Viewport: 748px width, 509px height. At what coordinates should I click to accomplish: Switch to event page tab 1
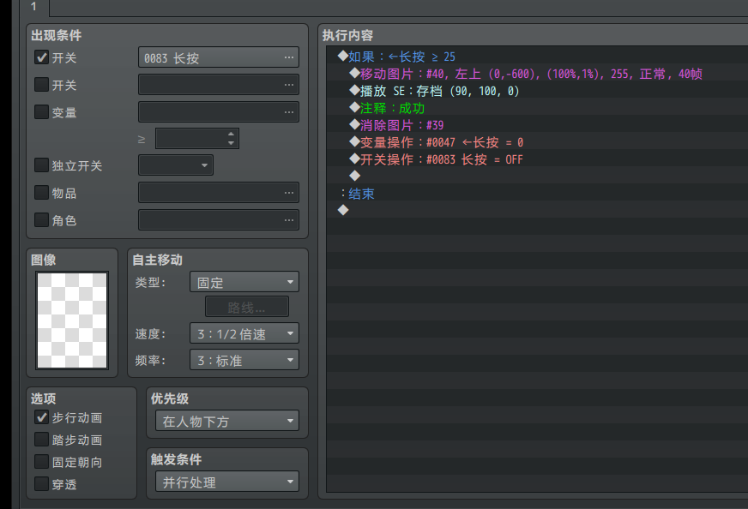(33, 7)
